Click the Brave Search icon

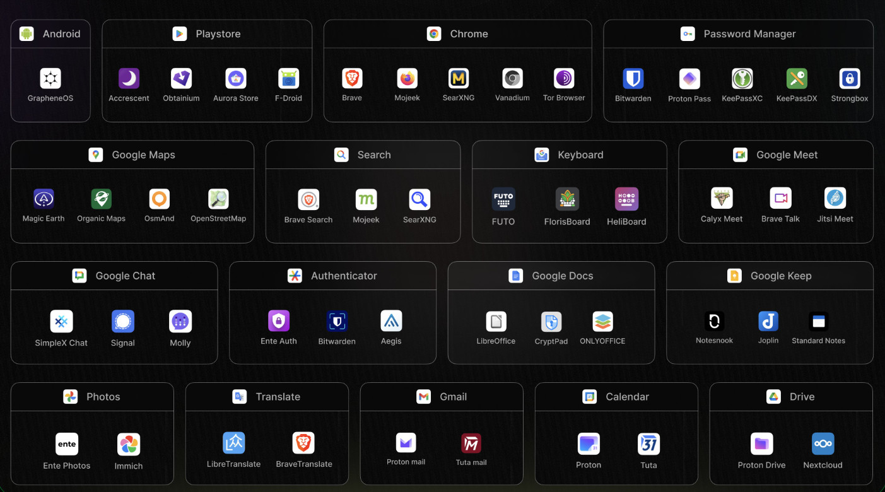click(x=308, y=200)
